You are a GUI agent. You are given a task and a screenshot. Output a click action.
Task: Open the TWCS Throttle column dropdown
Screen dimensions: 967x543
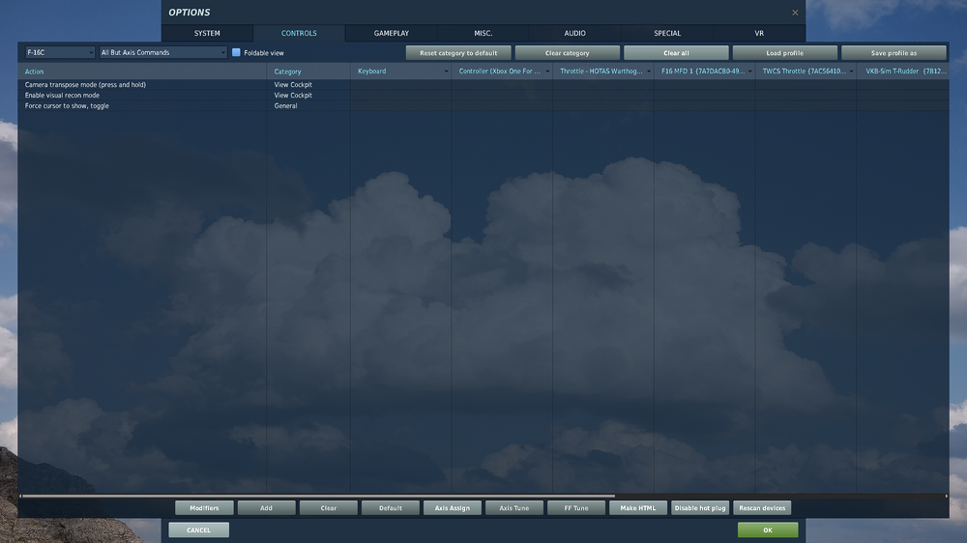pos(851,71)
